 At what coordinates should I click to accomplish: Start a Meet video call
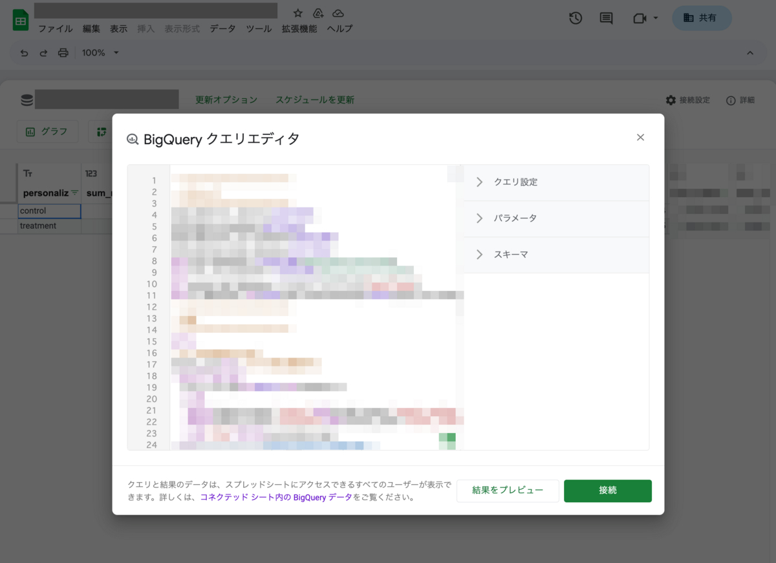(x=640, y=18)
